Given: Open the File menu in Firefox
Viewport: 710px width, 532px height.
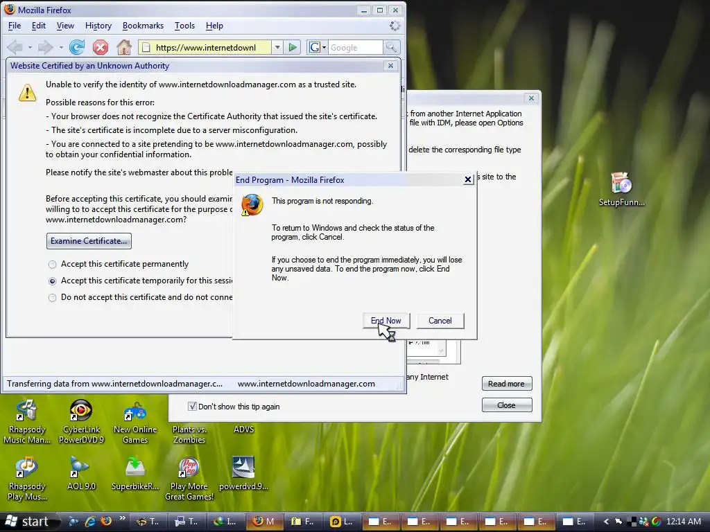Looking at the screenshot, I should [x=15, y=26].
